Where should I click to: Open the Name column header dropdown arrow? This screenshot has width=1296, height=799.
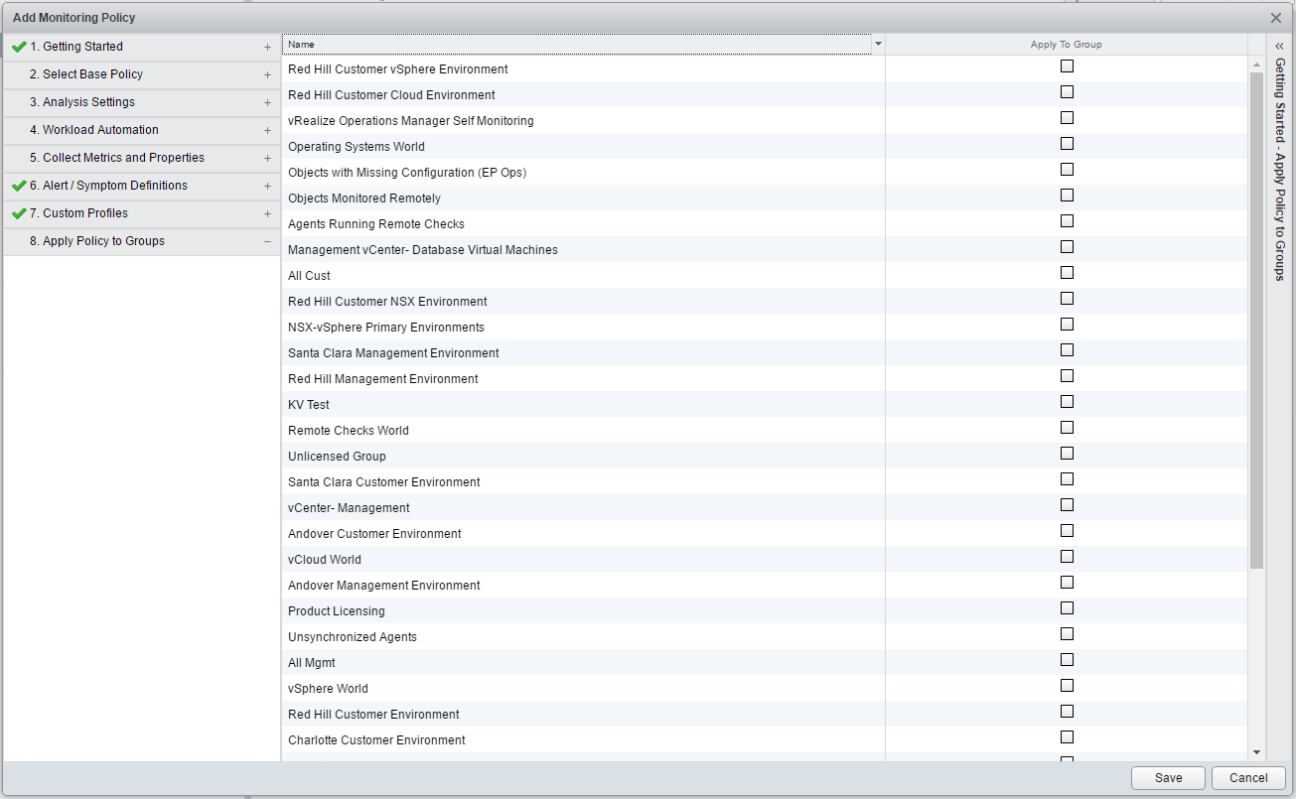878,45
